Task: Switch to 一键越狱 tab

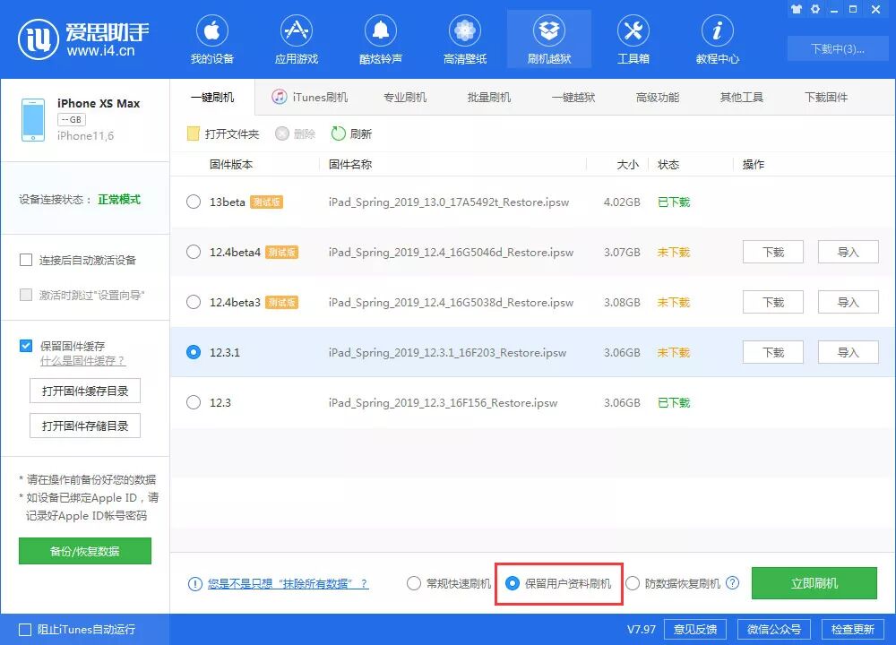Action: click(573, 98)
